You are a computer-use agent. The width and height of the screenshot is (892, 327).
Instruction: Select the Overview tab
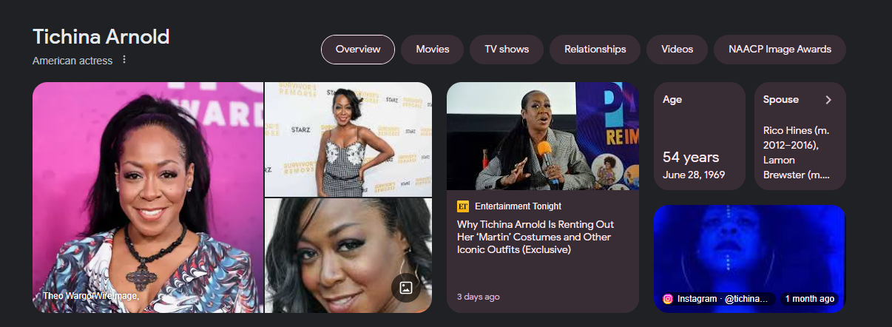(x=358, y=50)
